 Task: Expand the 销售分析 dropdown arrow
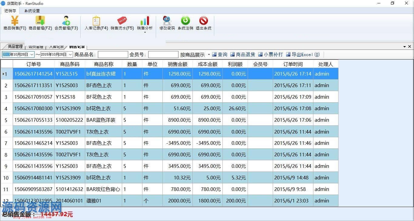tap(145, 32)
